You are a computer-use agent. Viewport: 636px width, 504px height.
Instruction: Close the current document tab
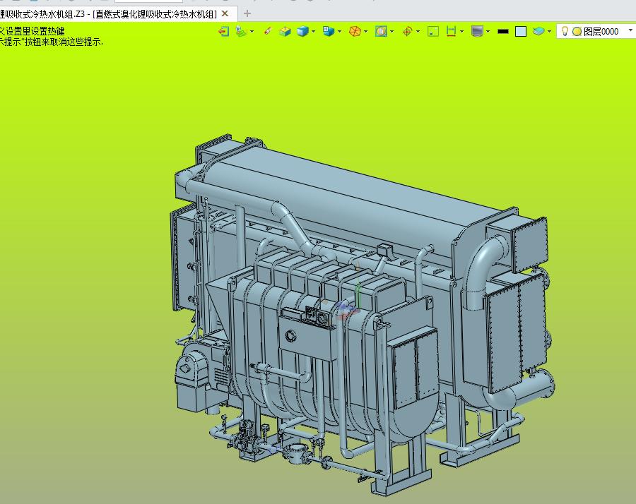225,13
